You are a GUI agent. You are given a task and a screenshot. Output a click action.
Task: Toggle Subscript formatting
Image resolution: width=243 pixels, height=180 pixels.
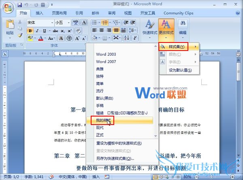[x=62, y=31]
